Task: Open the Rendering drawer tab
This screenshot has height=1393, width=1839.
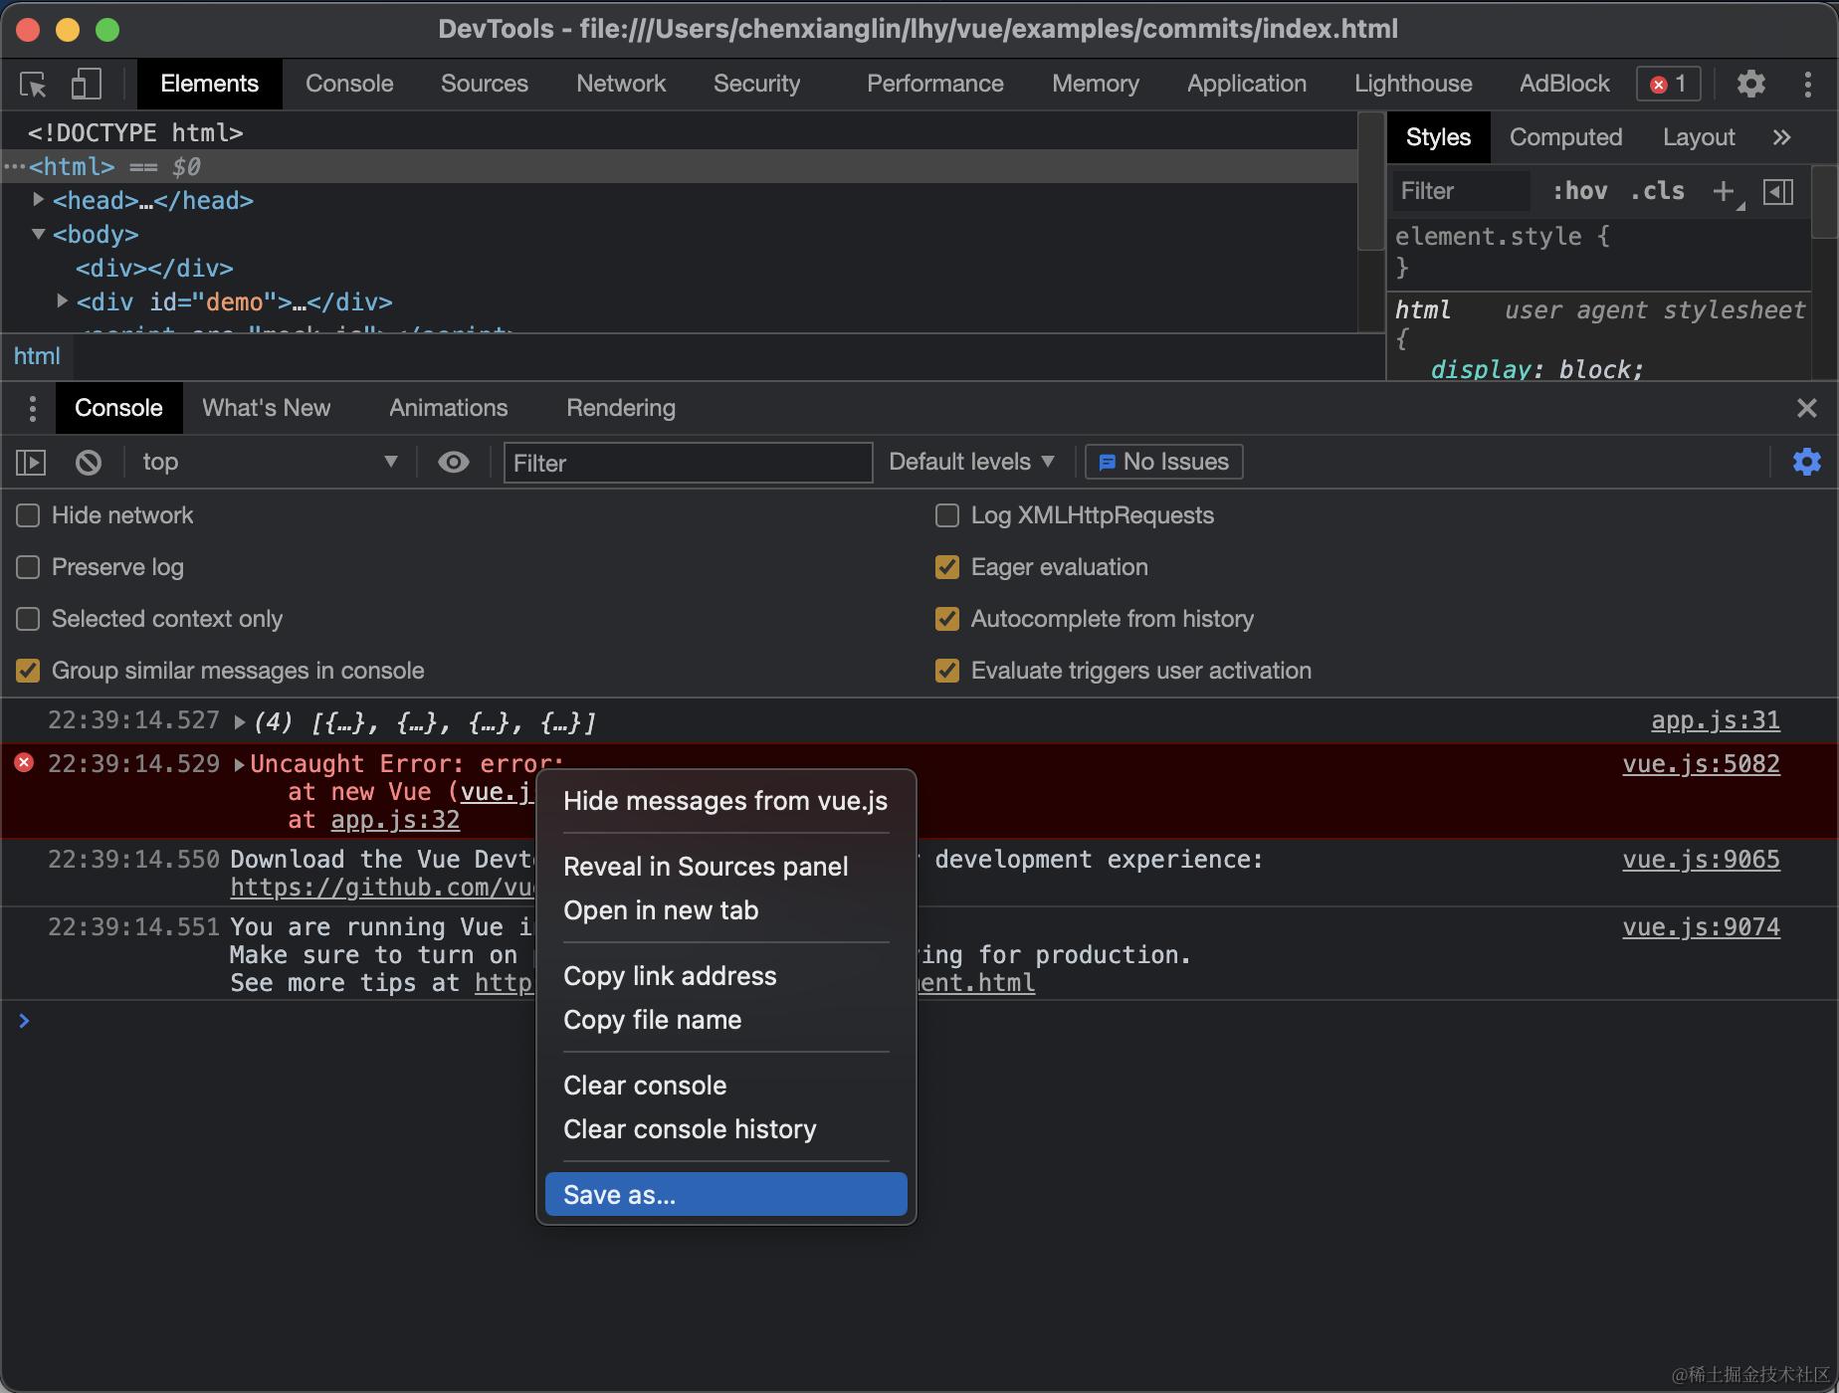Action: [621, 408]
